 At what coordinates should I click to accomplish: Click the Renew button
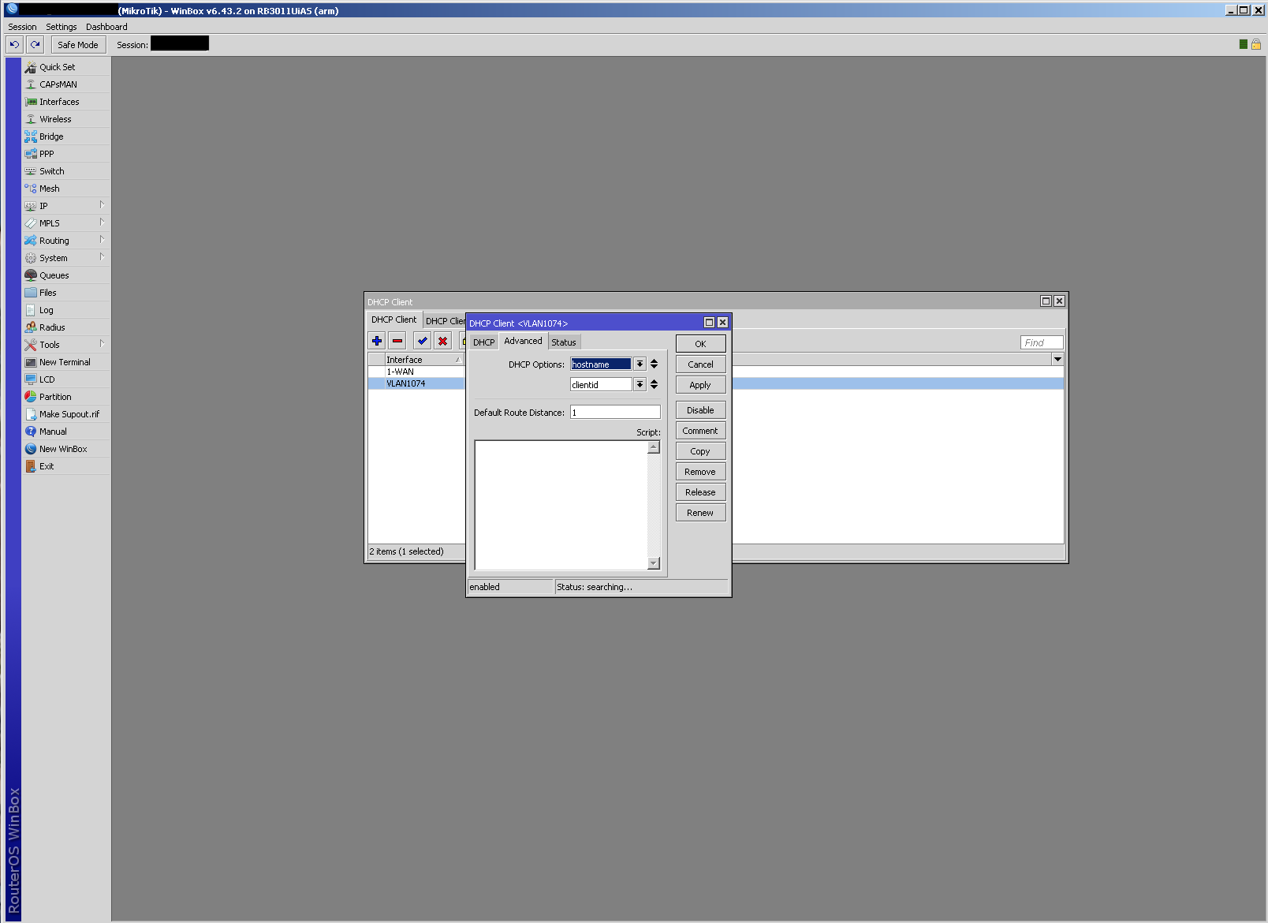coord(700,513)
